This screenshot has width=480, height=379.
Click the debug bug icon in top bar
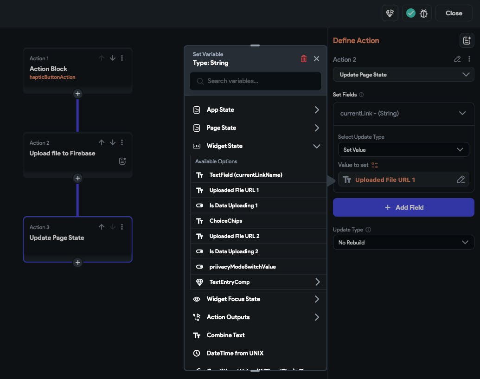(x=423, y=13)
